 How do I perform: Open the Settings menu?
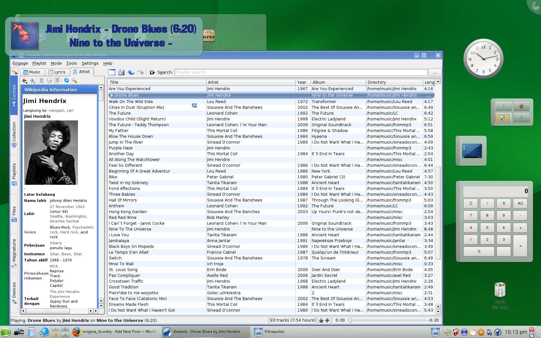90,63
